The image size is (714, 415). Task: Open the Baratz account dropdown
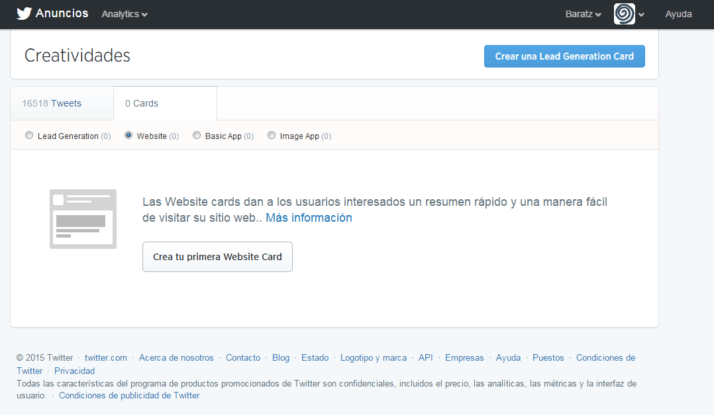[x=584, y=14]
